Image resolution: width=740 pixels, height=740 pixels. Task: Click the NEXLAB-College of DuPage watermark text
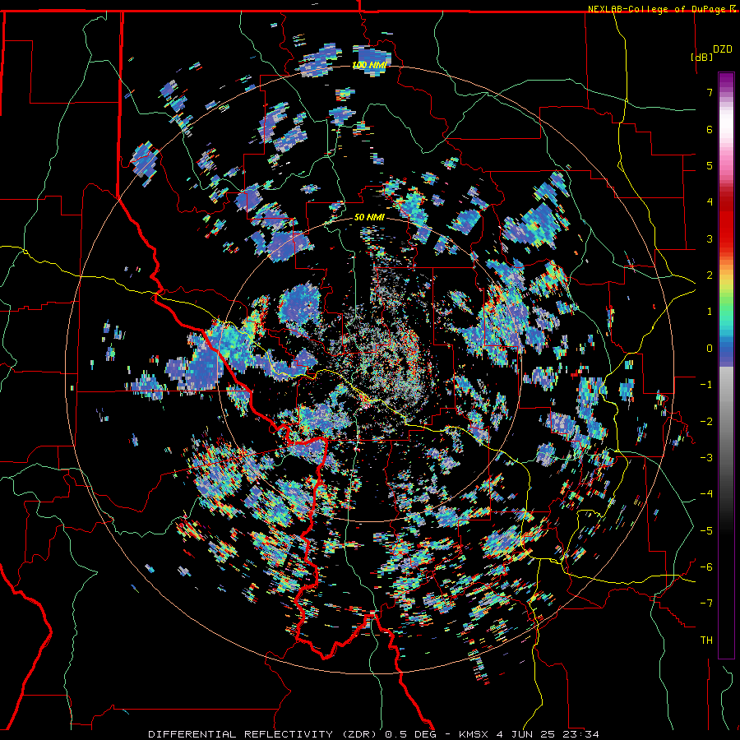tap(661, 9)
